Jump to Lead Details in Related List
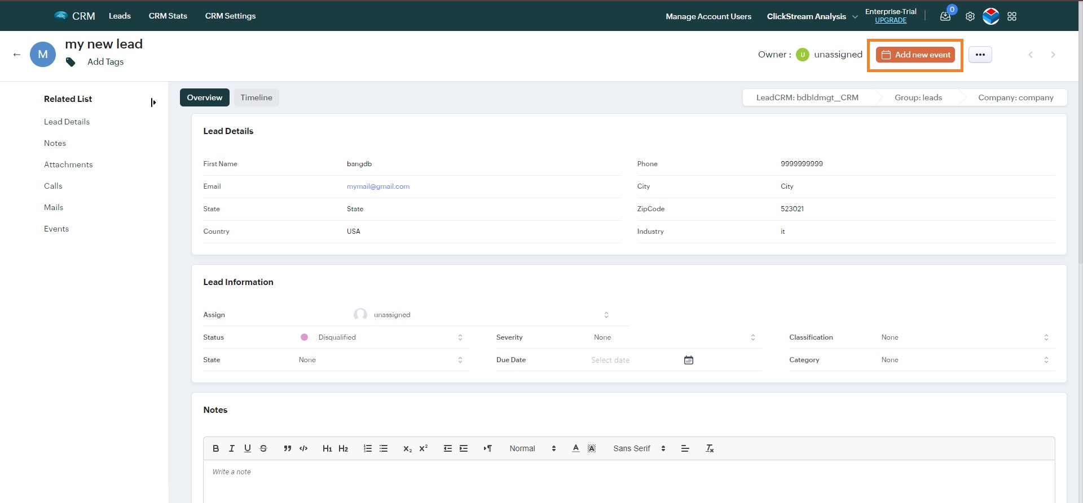Viewport: 1083px width, 503px height. [67, 122]
